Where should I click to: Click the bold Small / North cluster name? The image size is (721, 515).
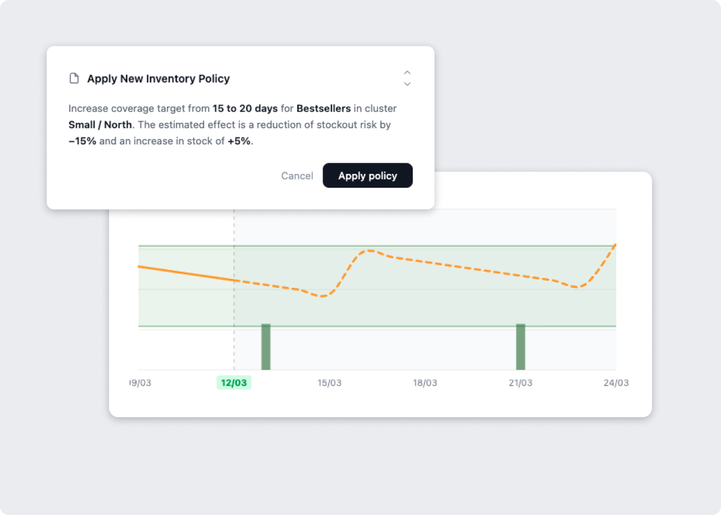tap(100, 124)
